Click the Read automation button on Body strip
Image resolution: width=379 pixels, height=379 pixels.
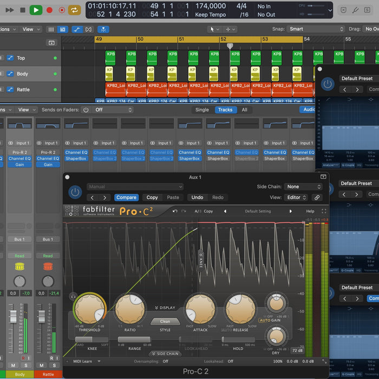point(19,256)
